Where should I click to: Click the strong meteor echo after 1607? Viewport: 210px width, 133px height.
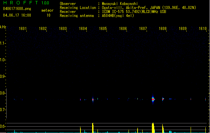pyautogui.click(x=153, y=99)
